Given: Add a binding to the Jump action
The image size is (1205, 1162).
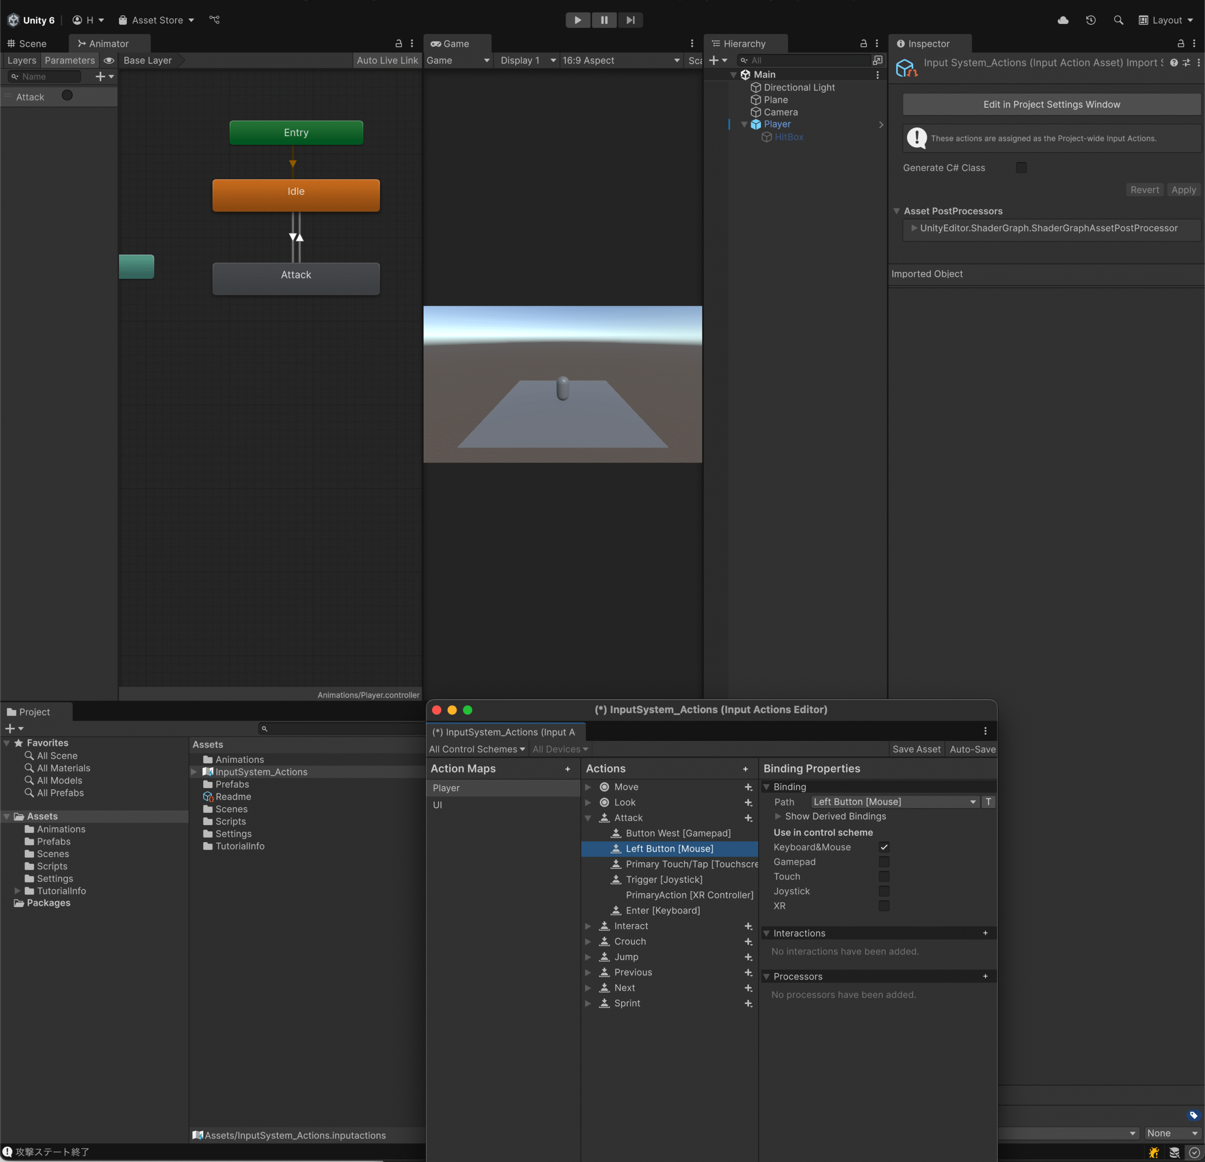Looking at the screenshot, I should [748, 957].
